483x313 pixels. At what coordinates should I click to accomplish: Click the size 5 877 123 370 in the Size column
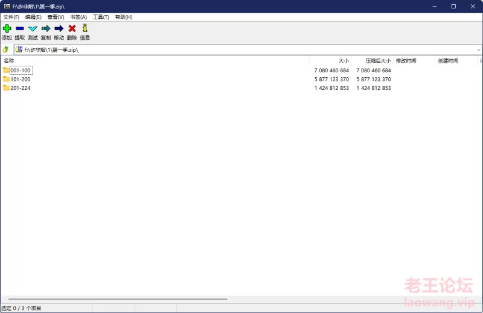click(331, 79)
